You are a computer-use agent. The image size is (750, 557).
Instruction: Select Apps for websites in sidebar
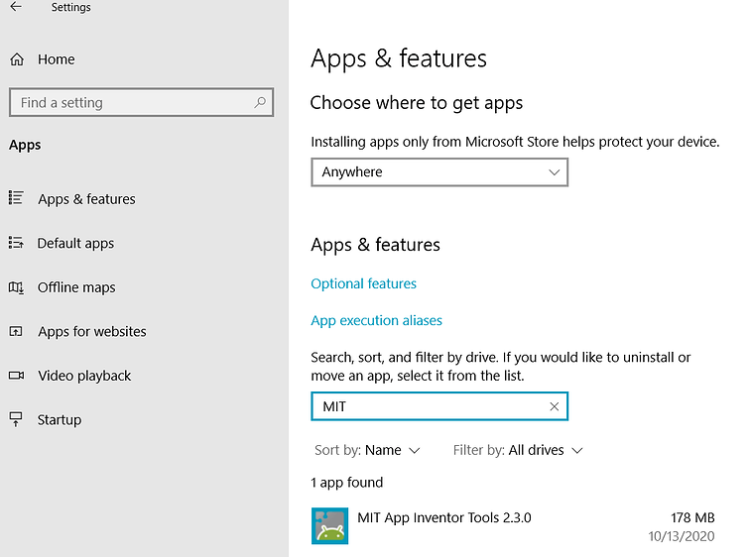(x=92, y=332)
